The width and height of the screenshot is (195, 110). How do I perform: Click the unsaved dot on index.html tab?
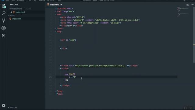tap(61, 5)
